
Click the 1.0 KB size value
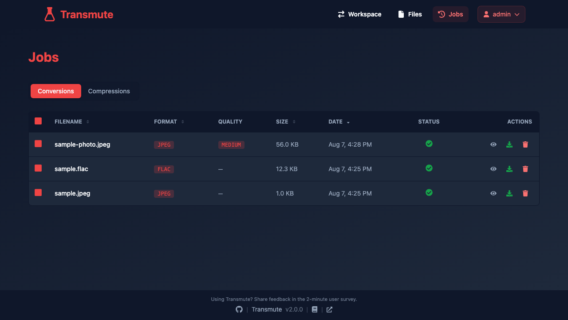(285, 193)
